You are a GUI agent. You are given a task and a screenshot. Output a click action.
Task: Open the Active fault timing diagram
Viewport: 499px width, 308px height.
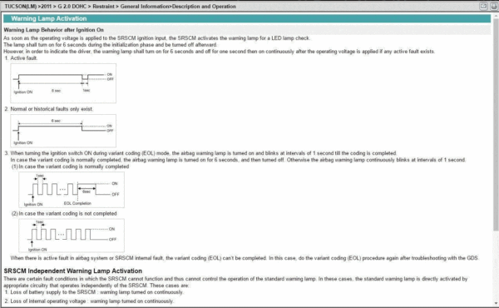[x=63, y=83]
